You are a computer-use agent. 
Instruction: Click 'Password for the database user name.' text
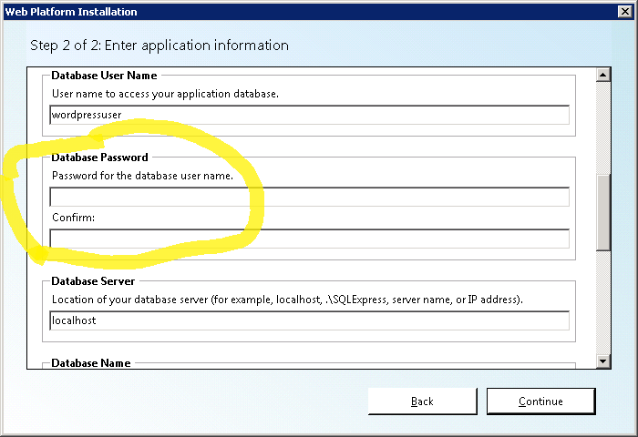coord(142,176)
